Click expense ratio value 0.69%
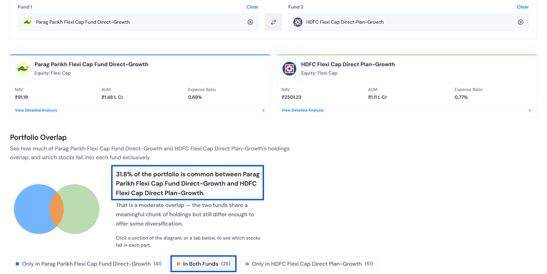The height and width of the screenshot is (274, 547). coord(195,97)
